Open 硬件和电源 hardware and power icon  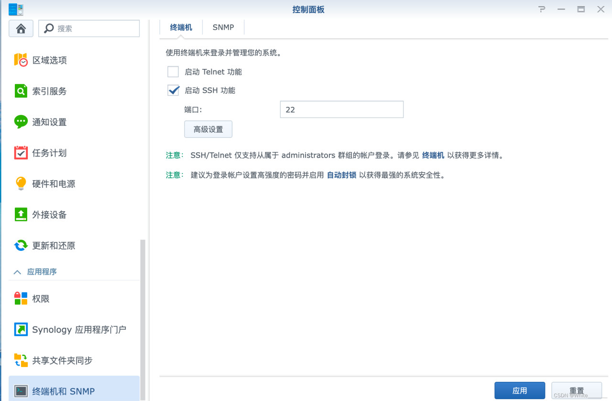coord(21,184)
